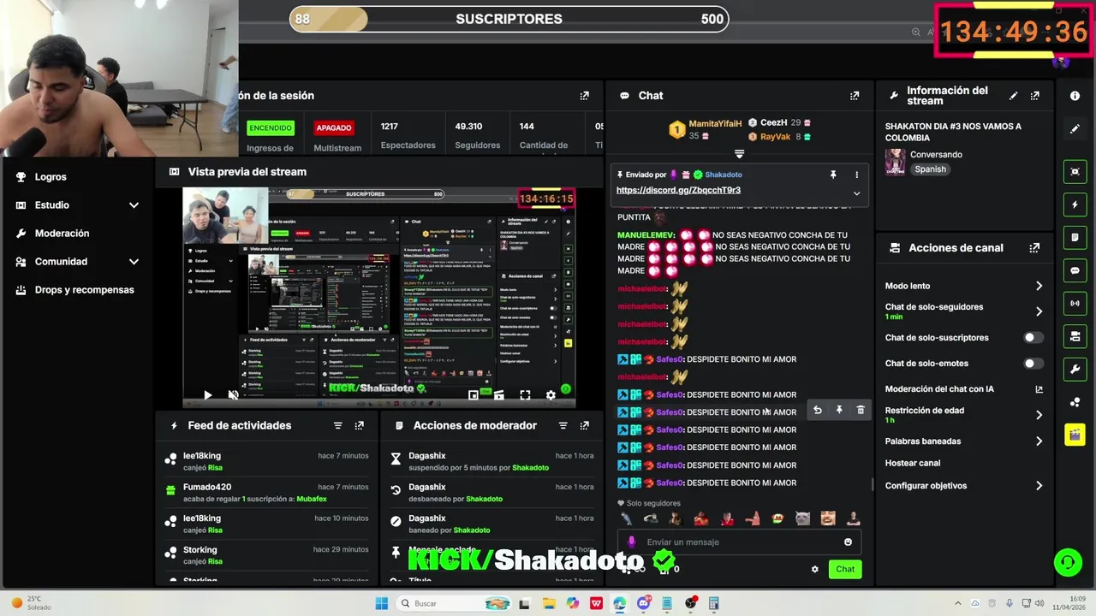This screenshot has height=616, width=1096.
Task: Expand the chat leaderboard down arrow
Action: pyautogui.click(x=739, y=154)
